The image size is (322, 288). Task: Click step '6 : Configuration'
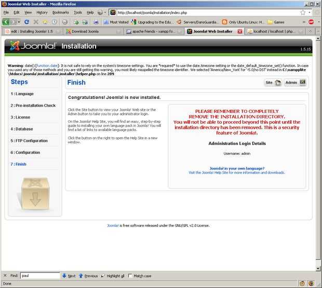coord(25,152)
